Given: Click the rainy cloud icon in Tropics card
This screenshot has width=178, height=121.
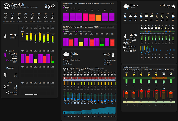Looking at the screenshot, I should point(126,6).
